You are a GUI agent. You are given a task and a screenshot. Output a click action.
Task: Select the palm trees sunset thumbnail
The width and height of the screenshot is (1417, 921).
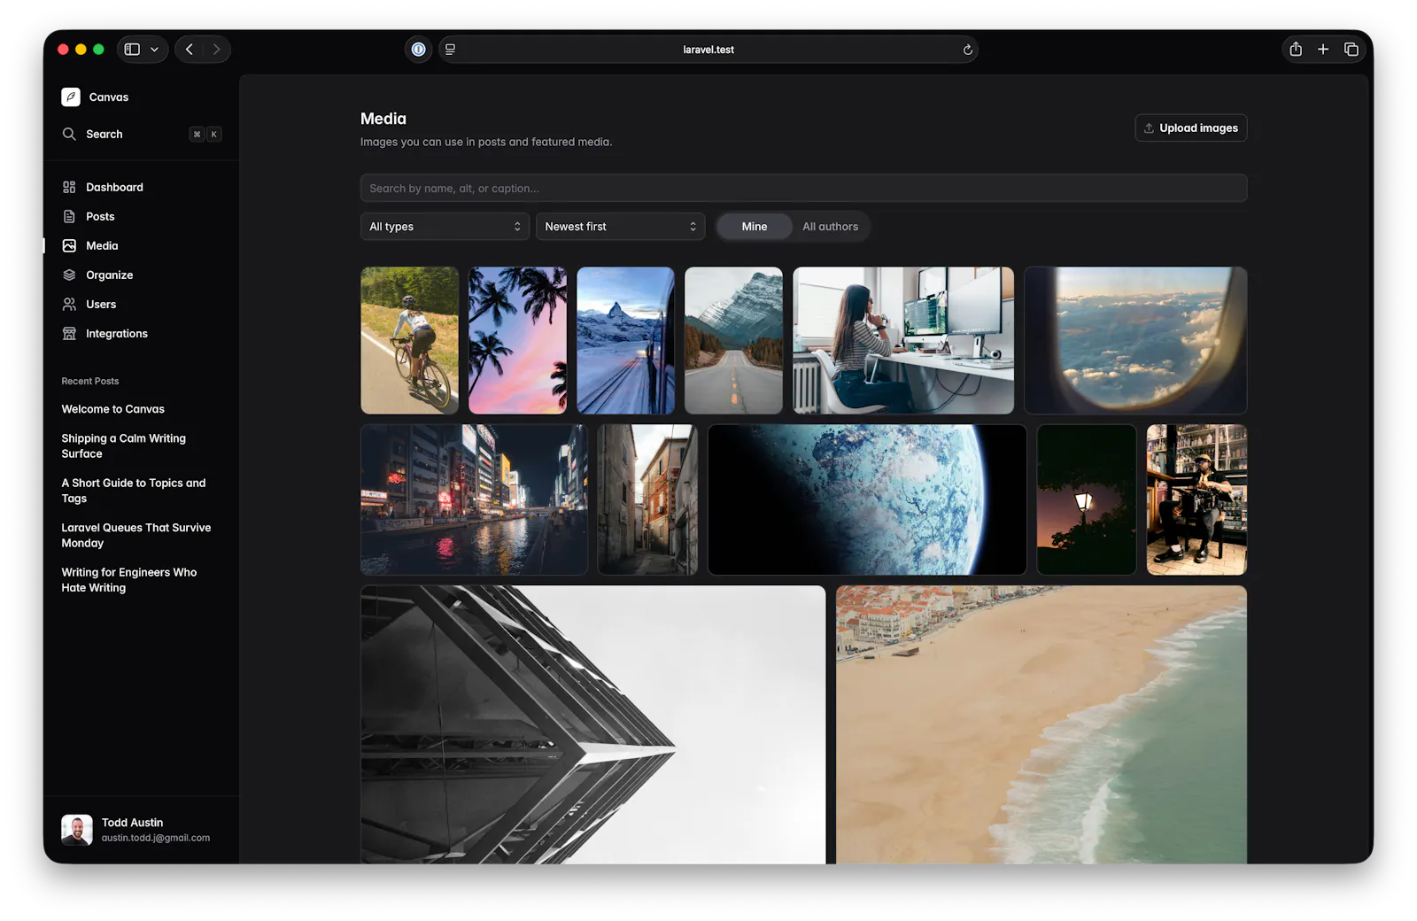tap(517, 341)
